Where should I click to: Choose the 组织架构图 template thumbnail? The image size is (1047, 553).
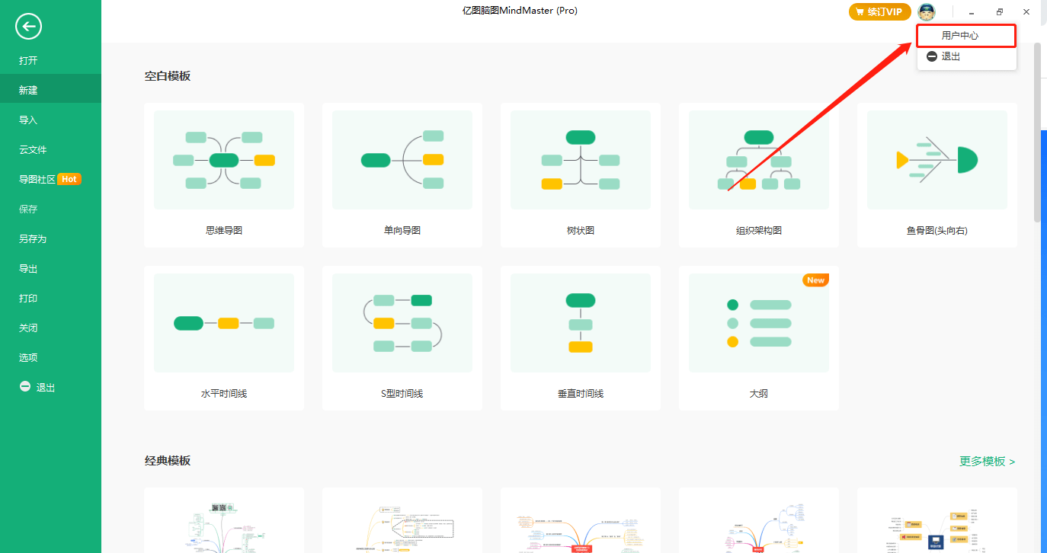pyautogui.click(x=759, y=160)
